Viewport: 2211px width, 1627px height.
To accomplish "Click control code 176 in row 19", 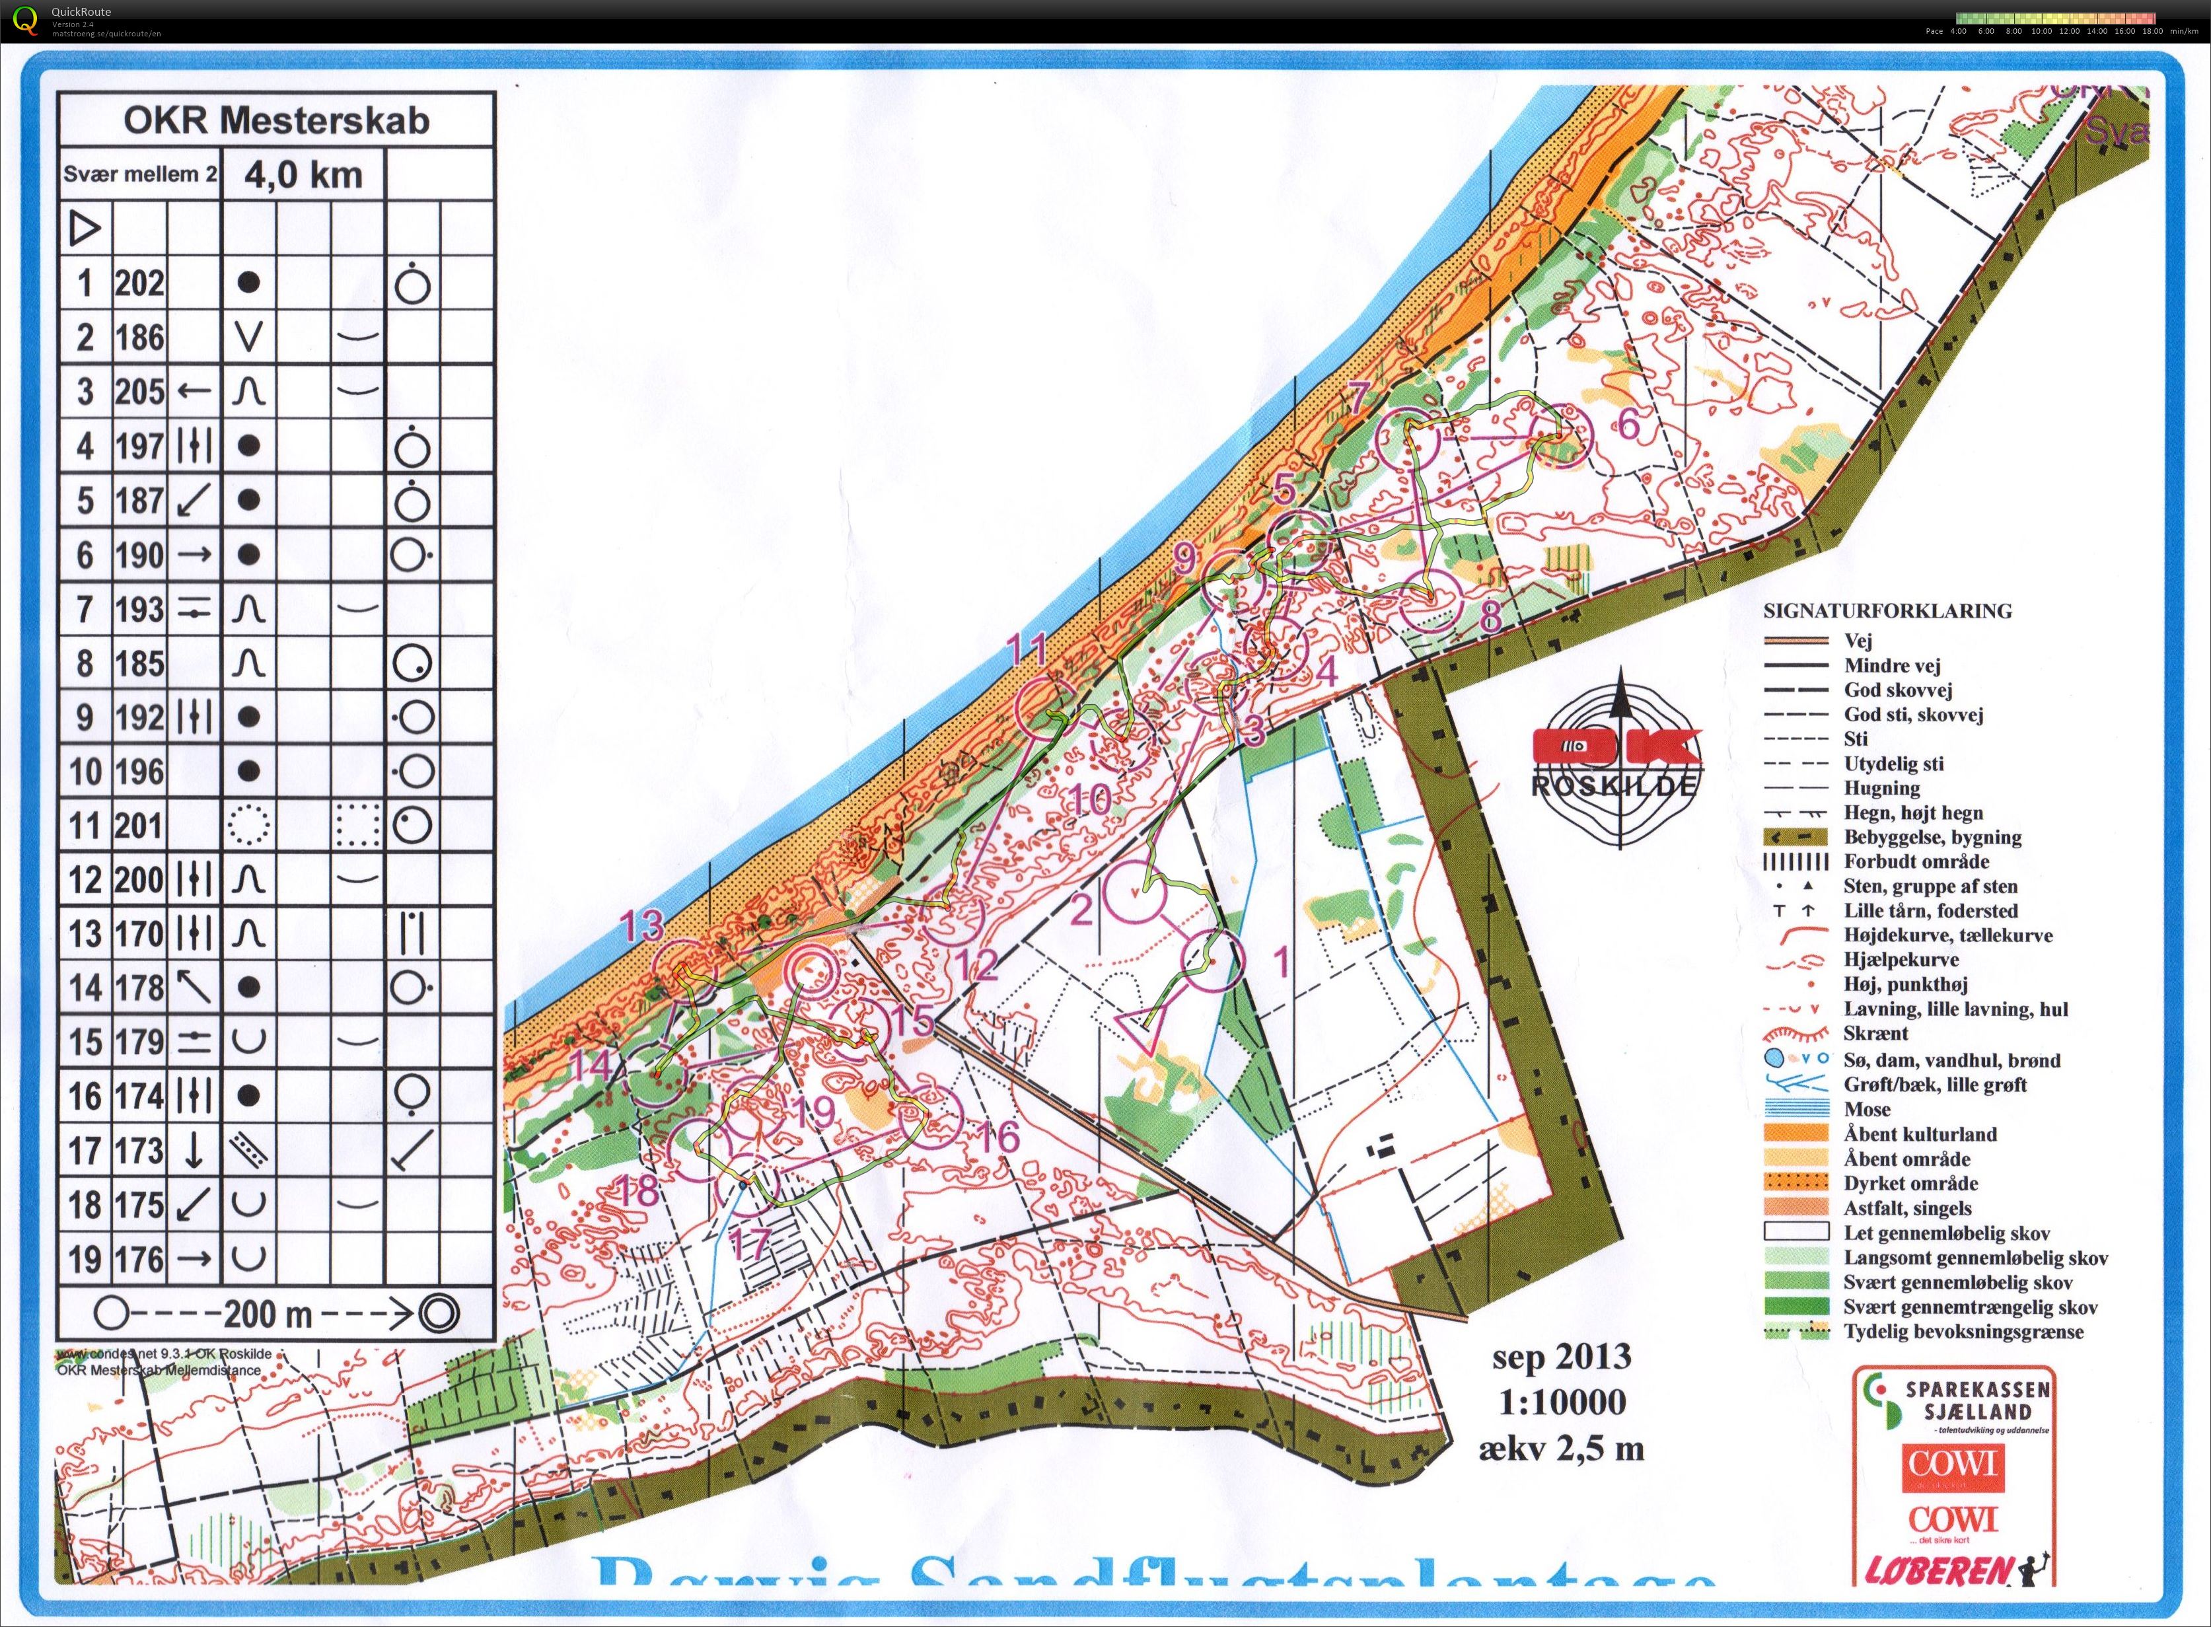I will point(139,1258).
